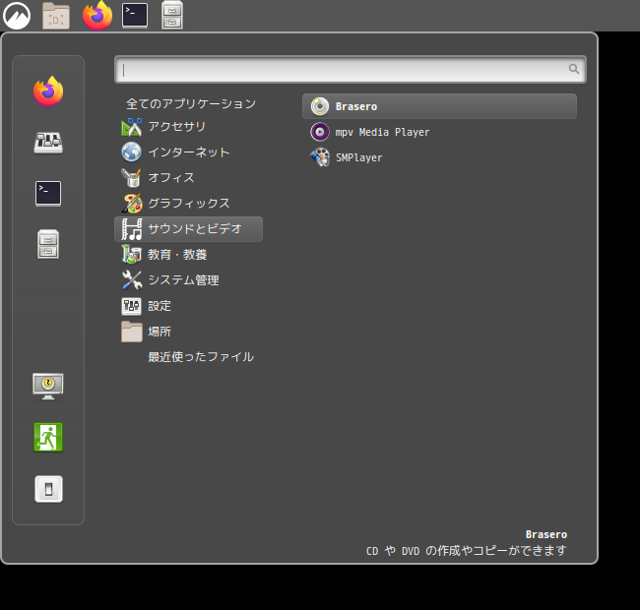Click the file cabinet launcher on top panel
Image resolution: width=640 pixels, height=610 pixels.
pyautogui.click(x=172, y=16)
